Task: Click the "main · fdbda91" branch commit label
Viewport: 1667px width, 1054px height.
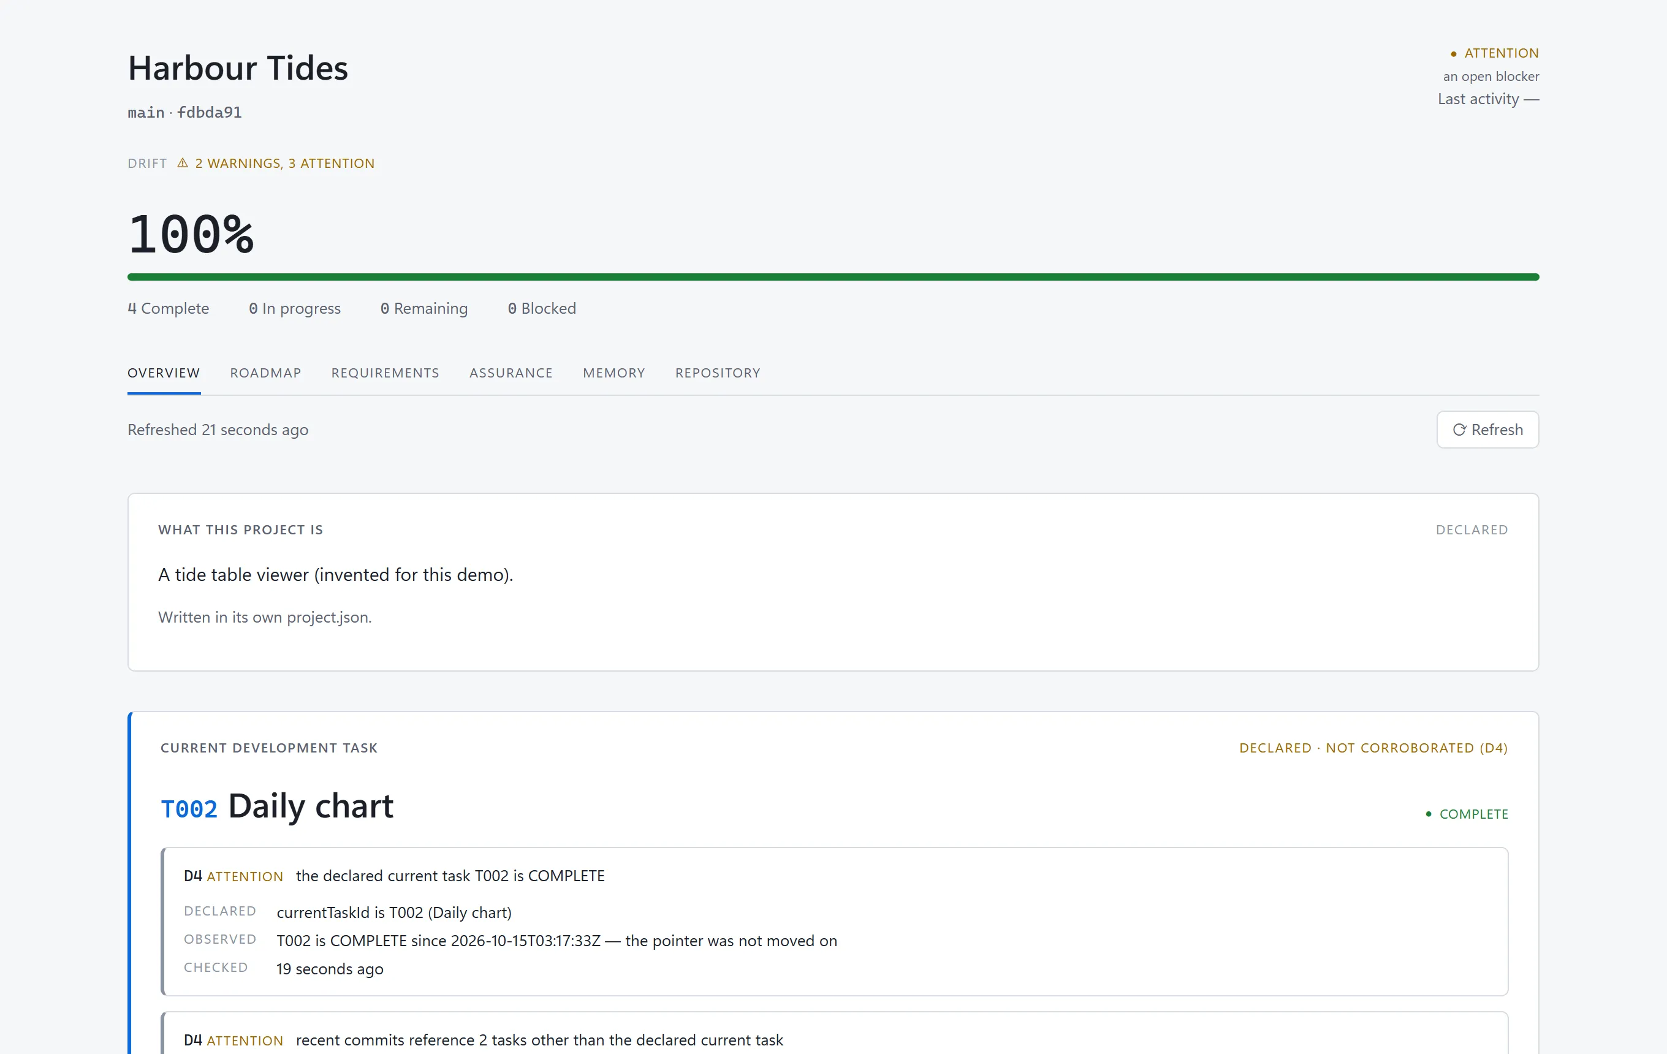Action: tap(185, 112)
